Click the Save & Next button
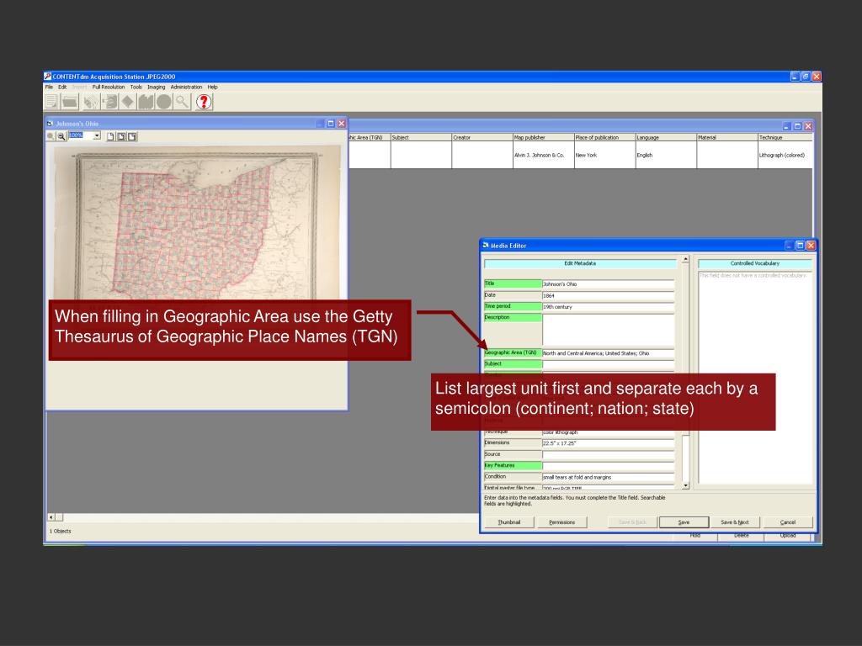This screenshot has height=646, width=862. pos(734,522)
